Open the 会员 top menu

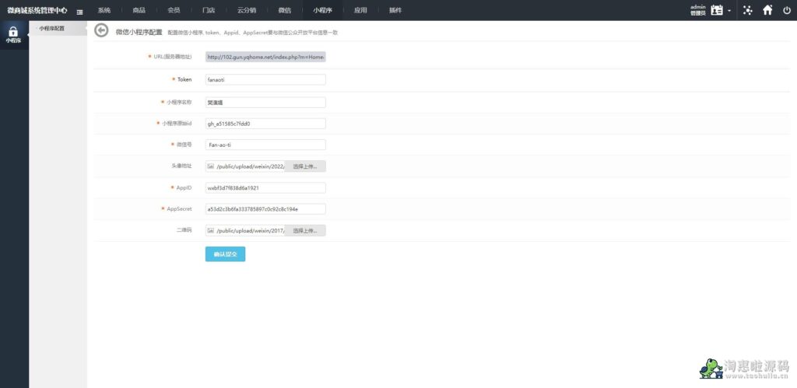[x=174, y=10]
